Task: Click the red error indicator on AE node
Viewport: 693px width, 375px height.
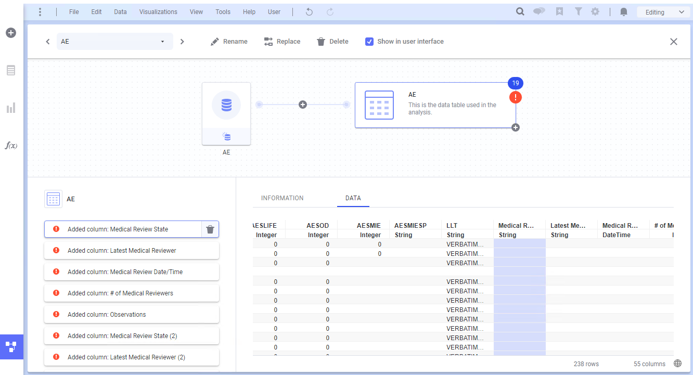Action: 516,97
